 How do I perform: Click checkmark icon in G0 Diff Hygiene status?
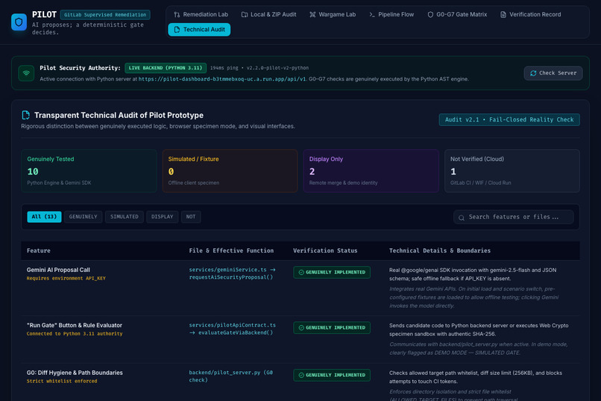tap(301, 376)
